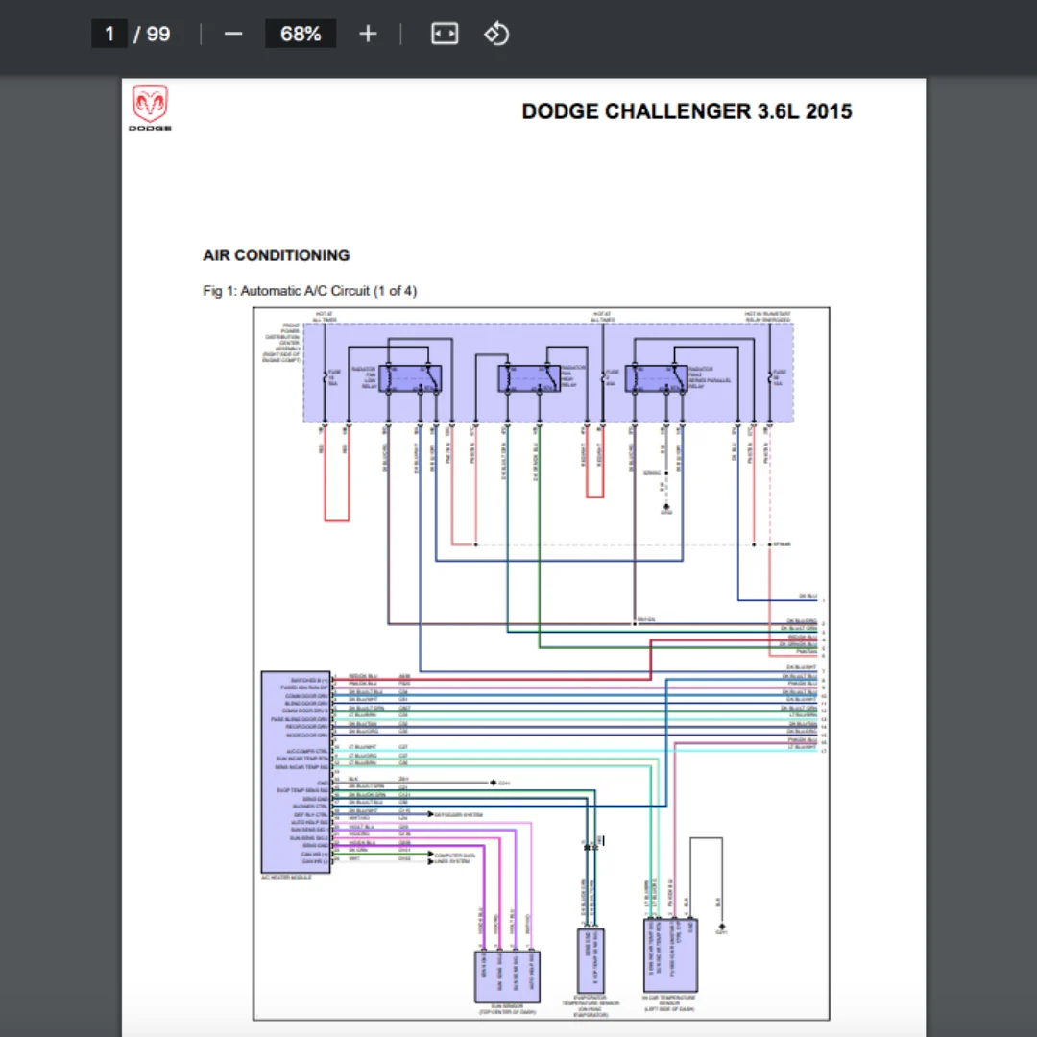Click the Dodge ram logo on page
The image size is (1037, 1037).
pos(150,108)
